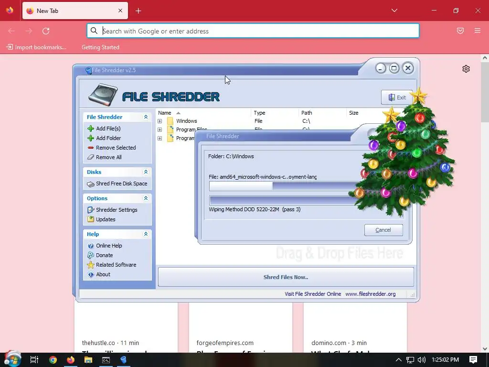Collapse the Options sidebar section
Screen dimensions: 489x367
(146, 198)
